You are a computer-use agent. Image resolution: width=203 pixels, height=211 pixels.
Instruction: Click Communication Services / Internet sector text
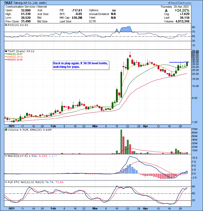click(x=26, y=7)
